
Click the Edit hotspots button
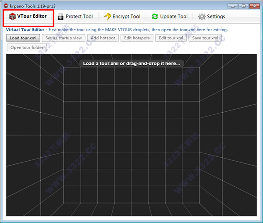point(137,38)
